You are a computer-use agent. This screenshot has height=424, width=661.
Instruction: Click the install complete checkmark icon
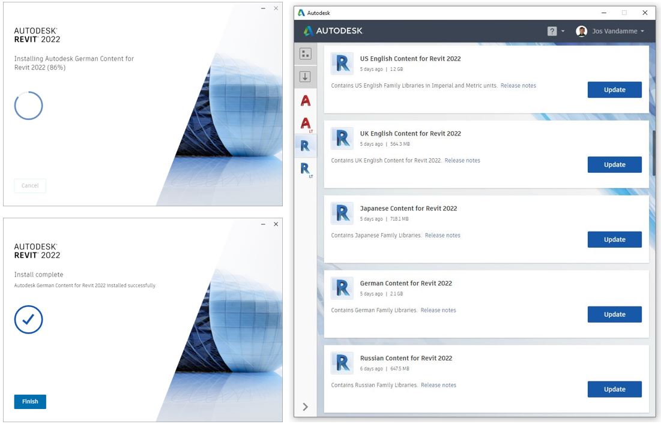tap(28, 320)
